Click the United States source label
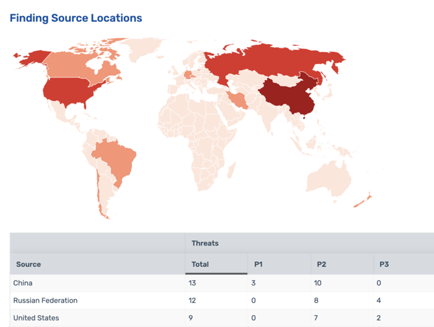434x327 pixels. (x=36, y=318)
